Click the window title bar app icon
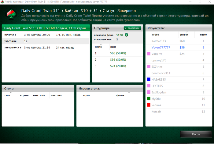This screenshot has width=214, height=144. pyautogui.click(x=2, y=2)
